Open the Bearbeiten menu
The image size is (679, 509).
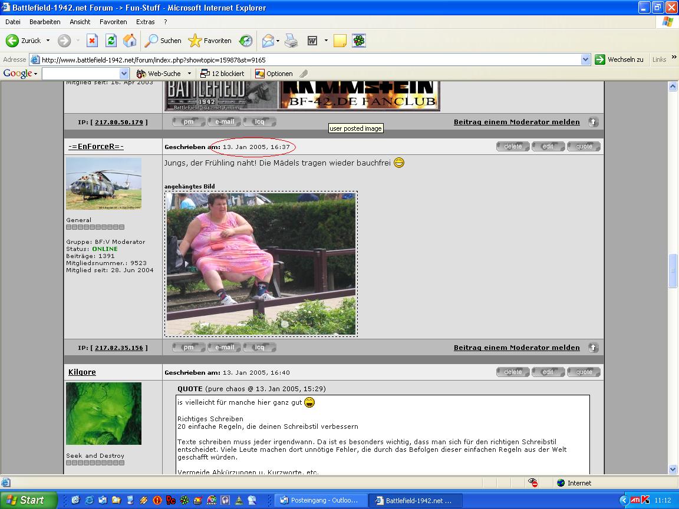pos(45,22)
